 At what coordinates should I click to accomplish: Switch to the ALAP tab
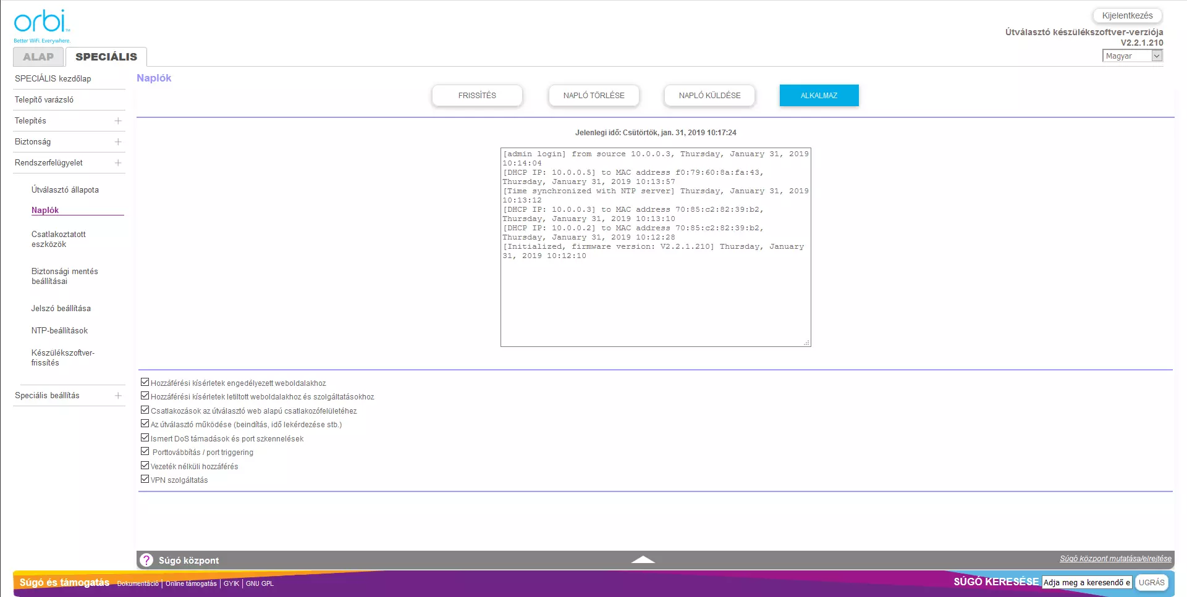38,57
